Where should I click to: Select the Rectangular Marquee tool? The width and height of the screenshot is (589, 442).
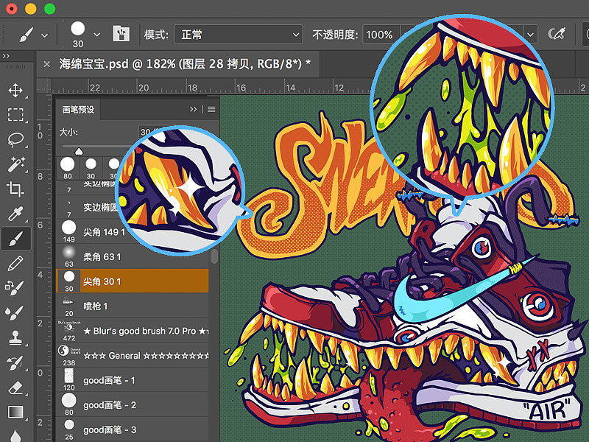15,115
